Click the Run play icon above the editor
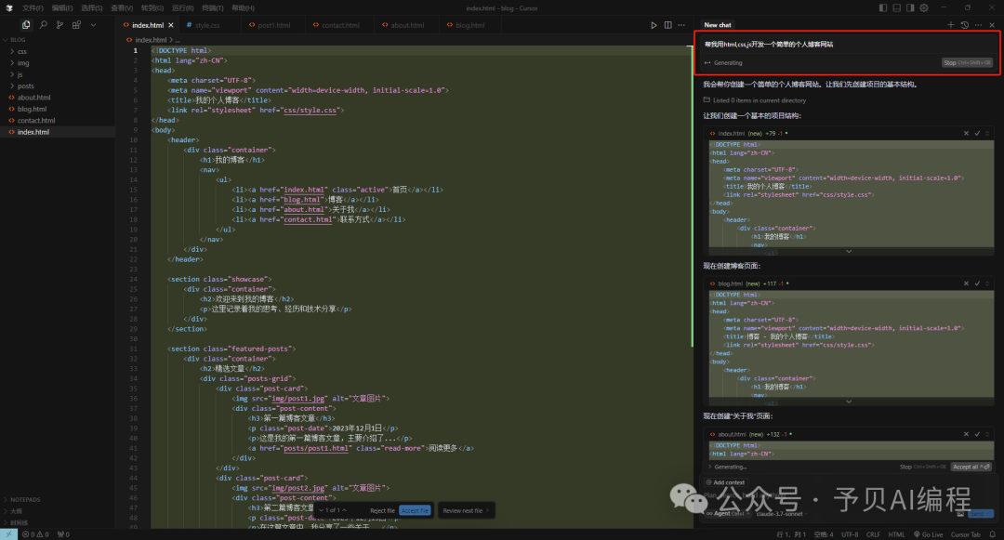Viewport: 1004px width, 540px height. click(654, 25)
